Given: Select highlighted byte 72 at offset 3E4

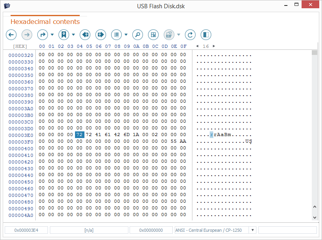Looking at the screenshot, I should click(79, 135).
